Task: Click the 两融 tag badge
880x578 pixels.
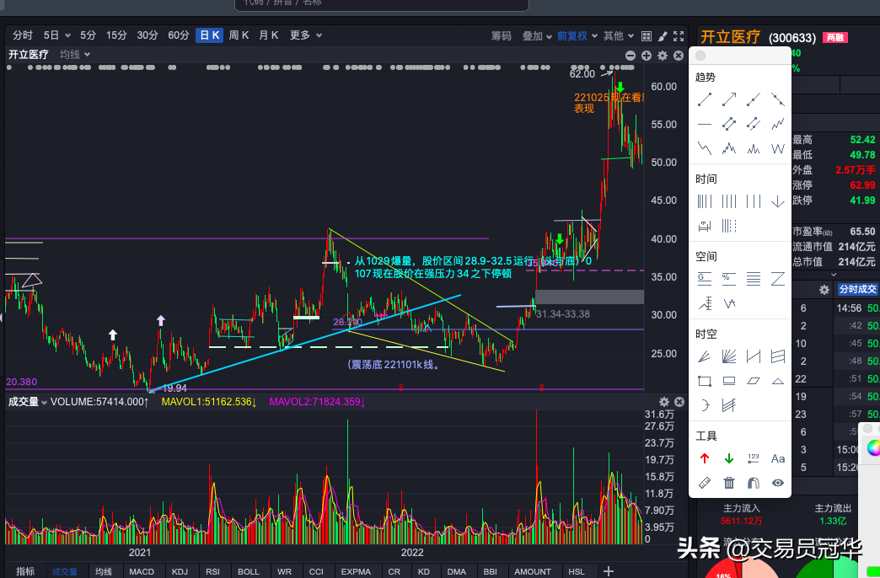Action: coord(835,38)
